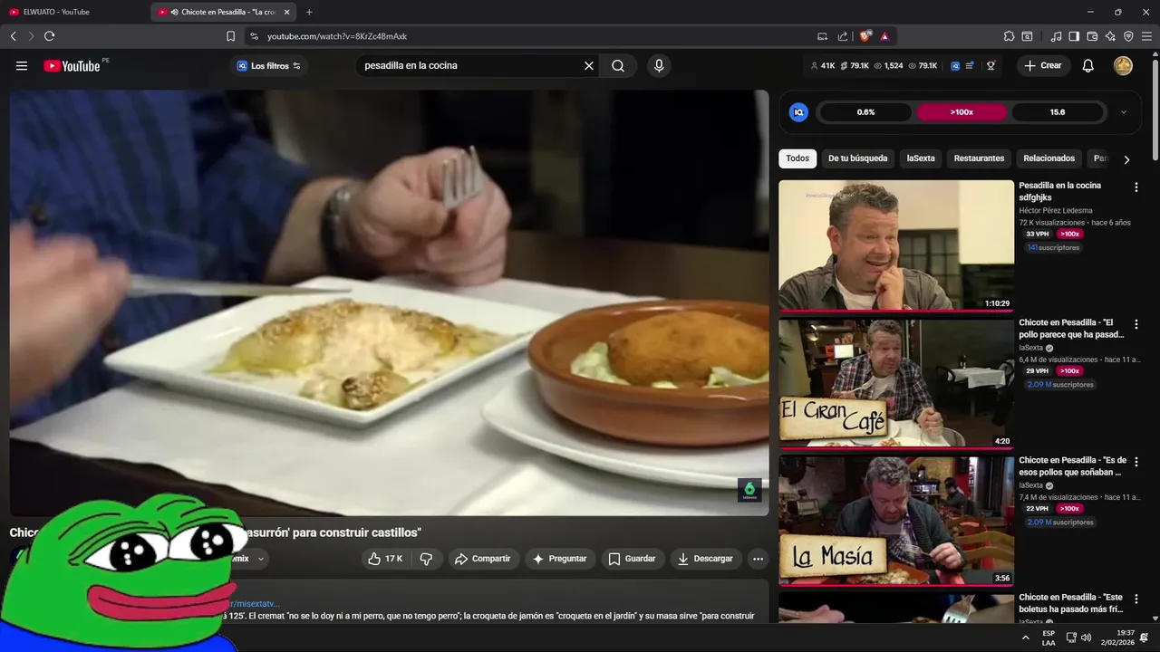
Task: Reload the current page
Action: point(50,36)
